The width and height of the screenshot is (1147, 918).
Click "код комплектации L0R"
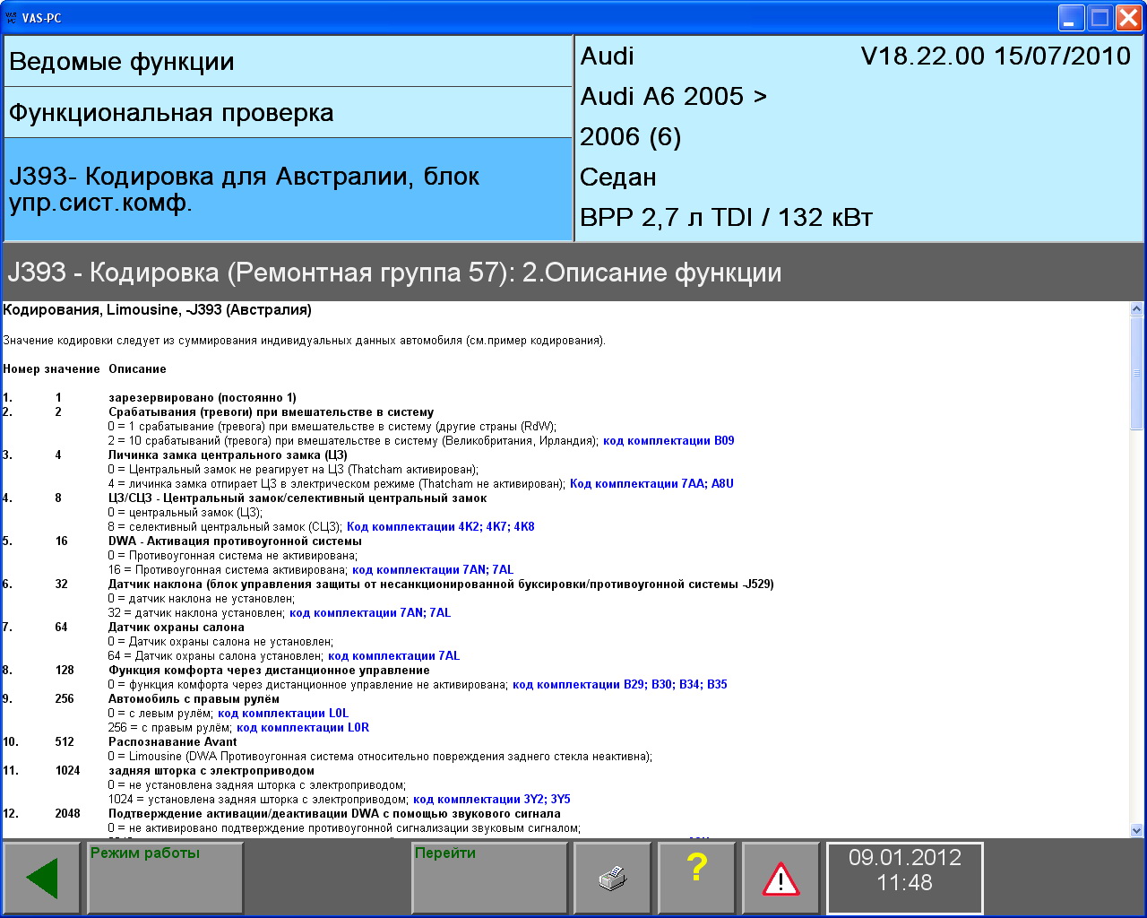click(x=303, y=728)
